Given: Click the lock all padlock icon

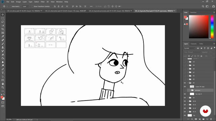Looking at the screenshot, I should click(x=201, y=56).
